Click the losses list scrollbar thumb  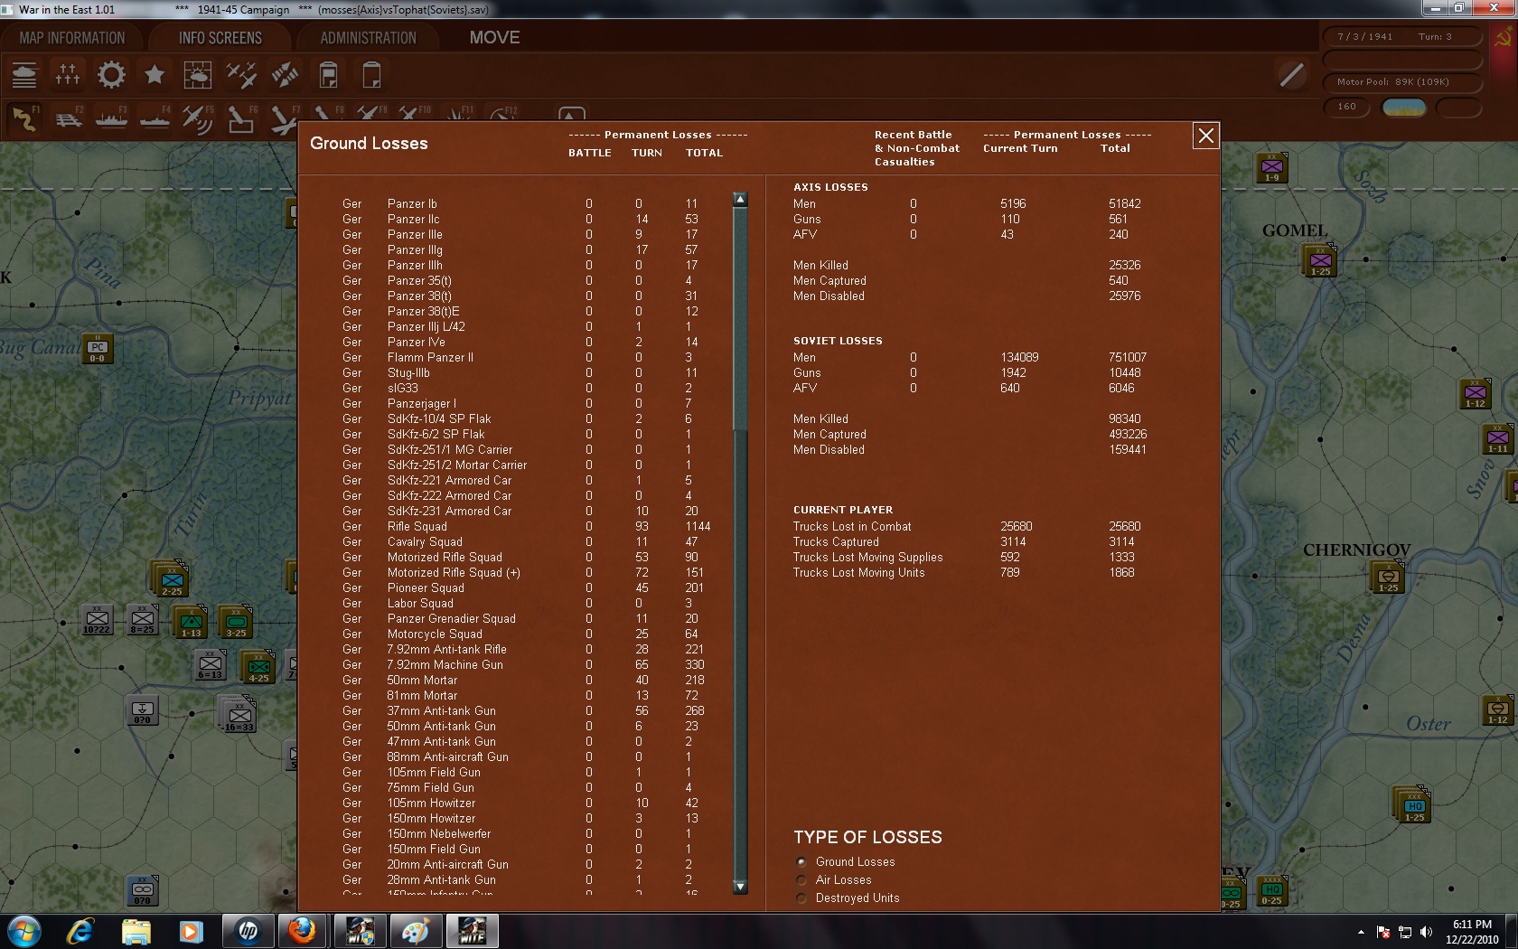pos(740,319)
